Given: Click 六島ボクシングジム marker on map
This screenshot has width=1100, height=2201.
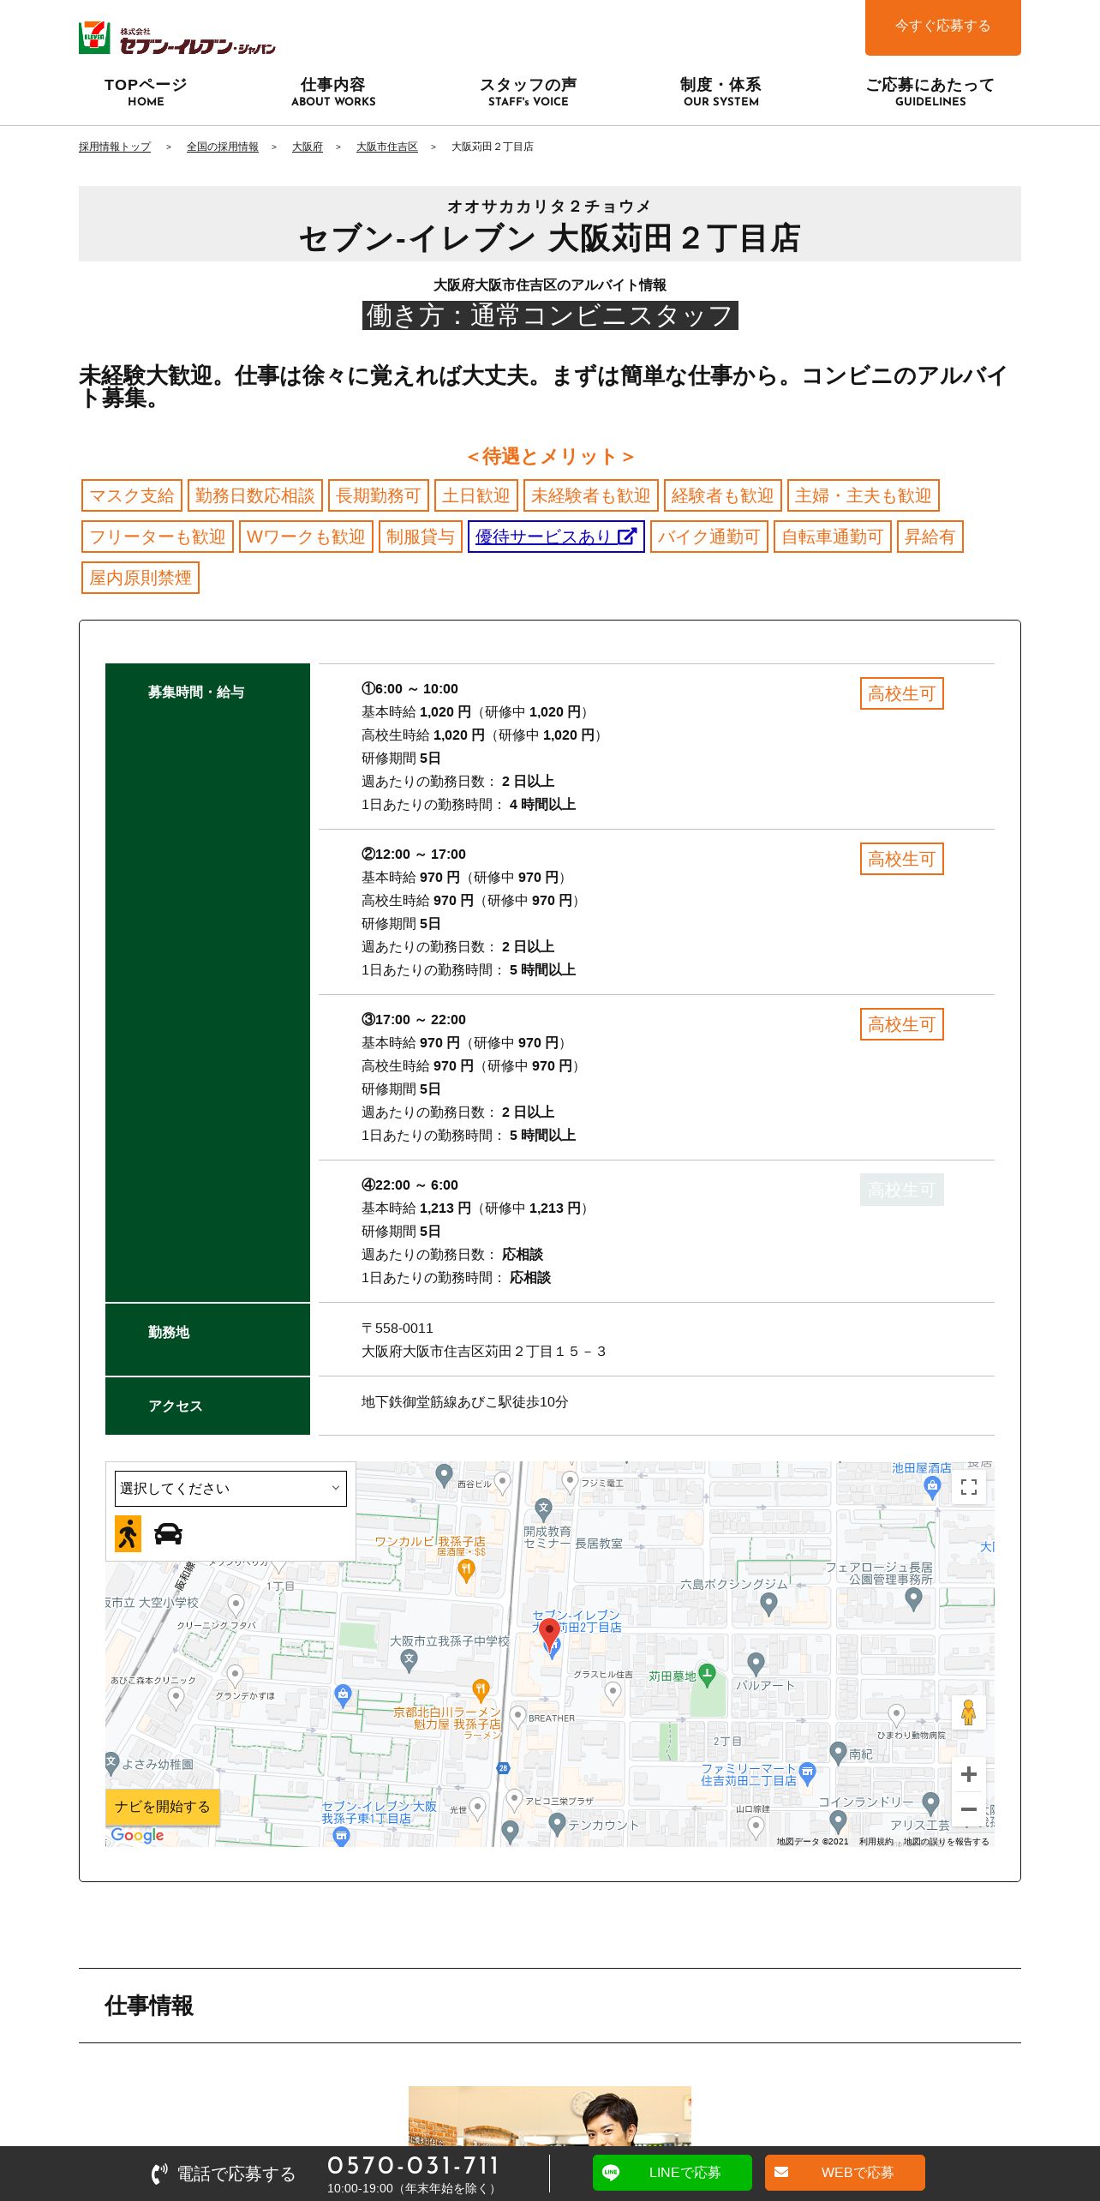Looking at the screenshot, I should 768,1603.
